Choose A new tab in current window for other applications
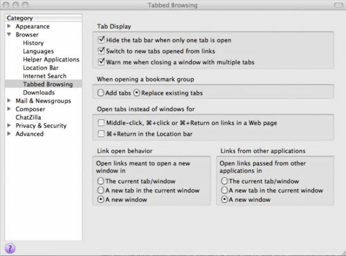 point(224,191)
